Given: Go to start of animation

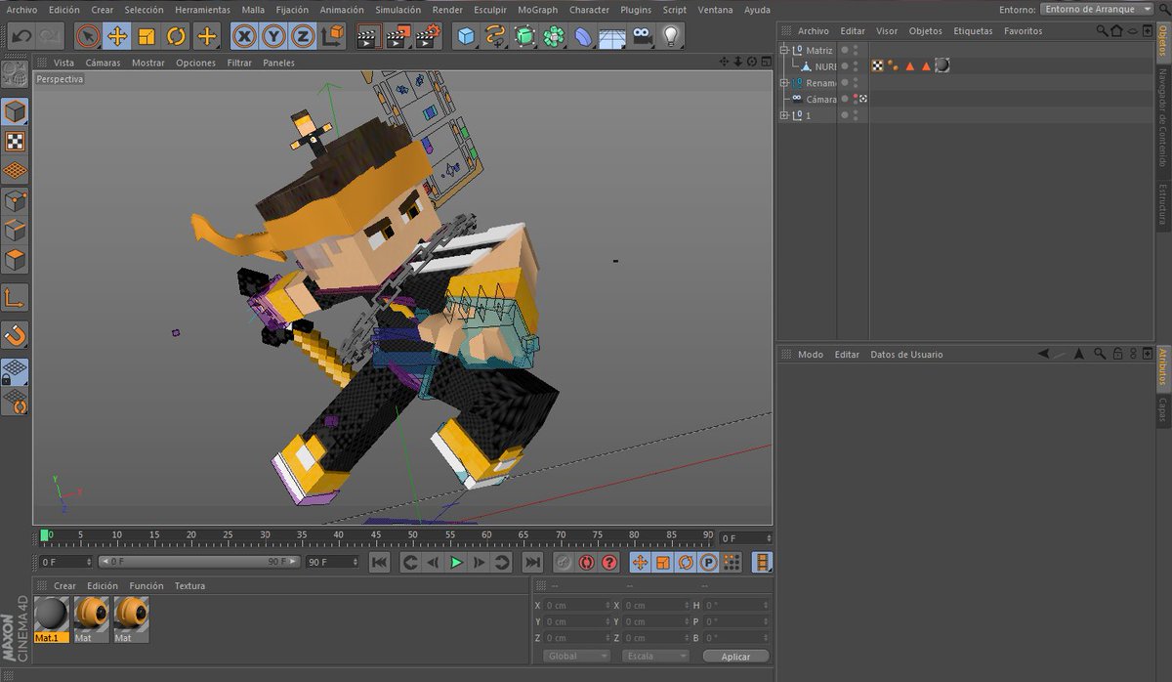Looking at the screenshot, I should 379,562.
